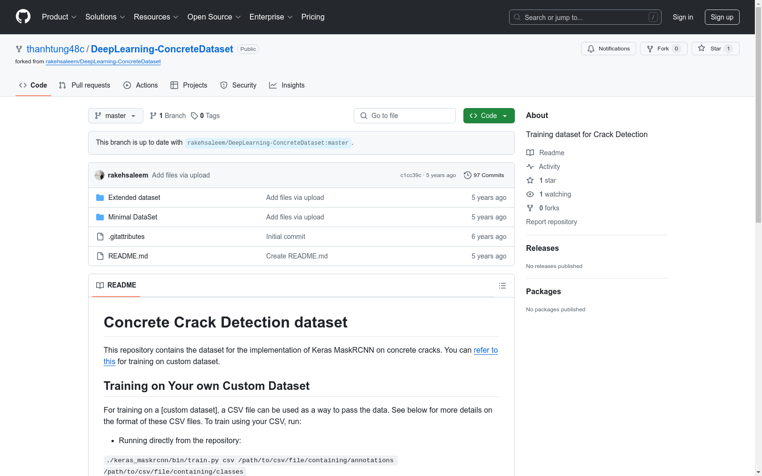Click the commit history clock icon
762x476 pixels.
point(468,175)
